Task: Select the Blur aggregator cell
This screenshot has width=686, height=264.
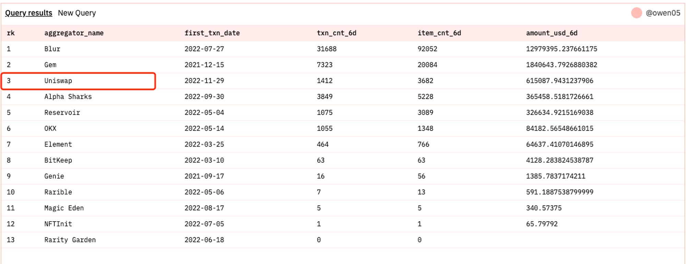Action: pos(52,49)
